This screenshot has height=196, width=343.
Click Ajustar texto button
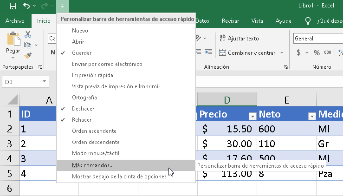[239, 39]
